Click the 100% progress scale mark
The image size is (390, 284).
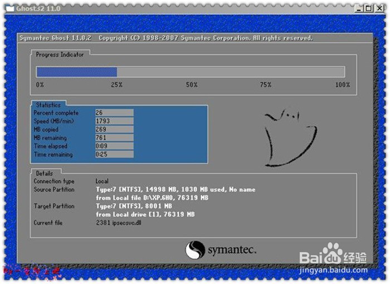[x=343, y=85]
